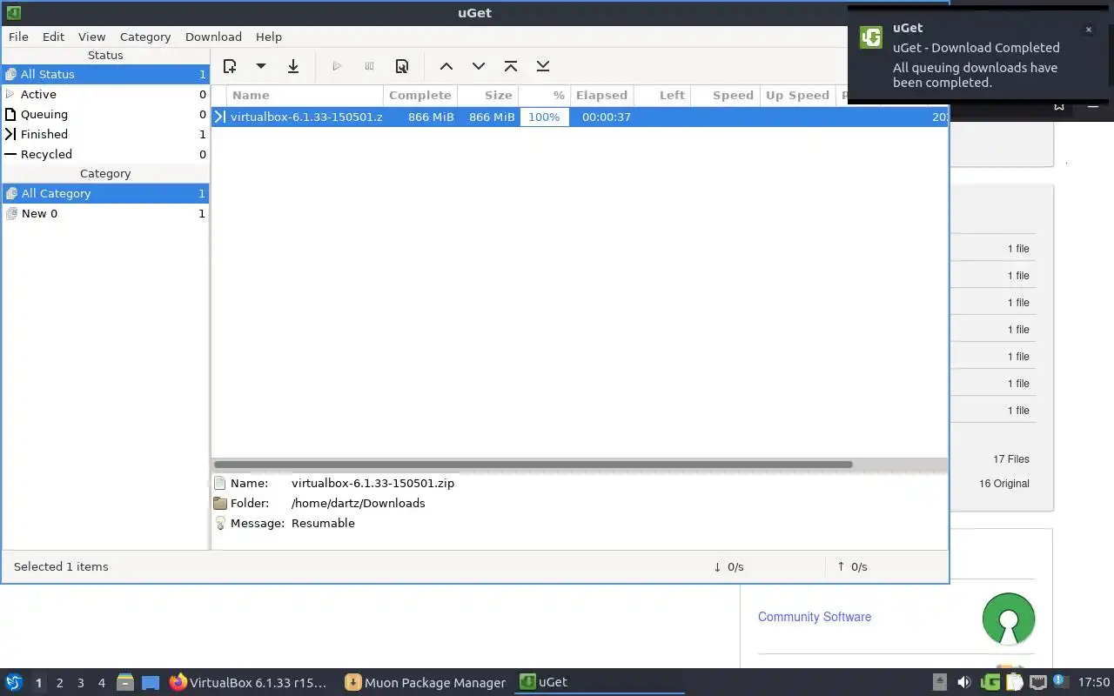Open the Category menu
The height and width of the screenshot is (696, 1114).
pos(145,37)
